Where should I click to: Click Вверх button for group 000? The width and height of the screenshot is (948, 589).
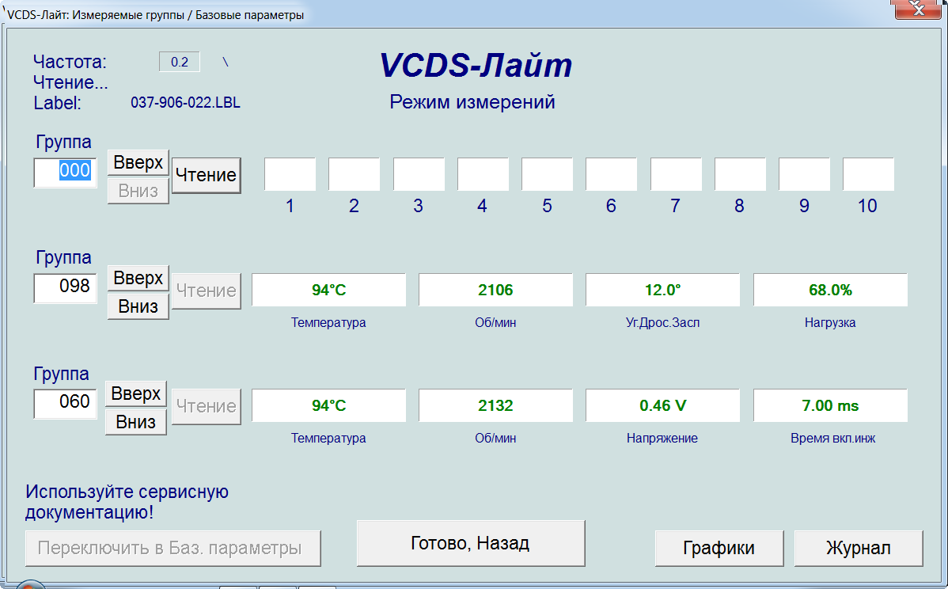tap(138, 162)
